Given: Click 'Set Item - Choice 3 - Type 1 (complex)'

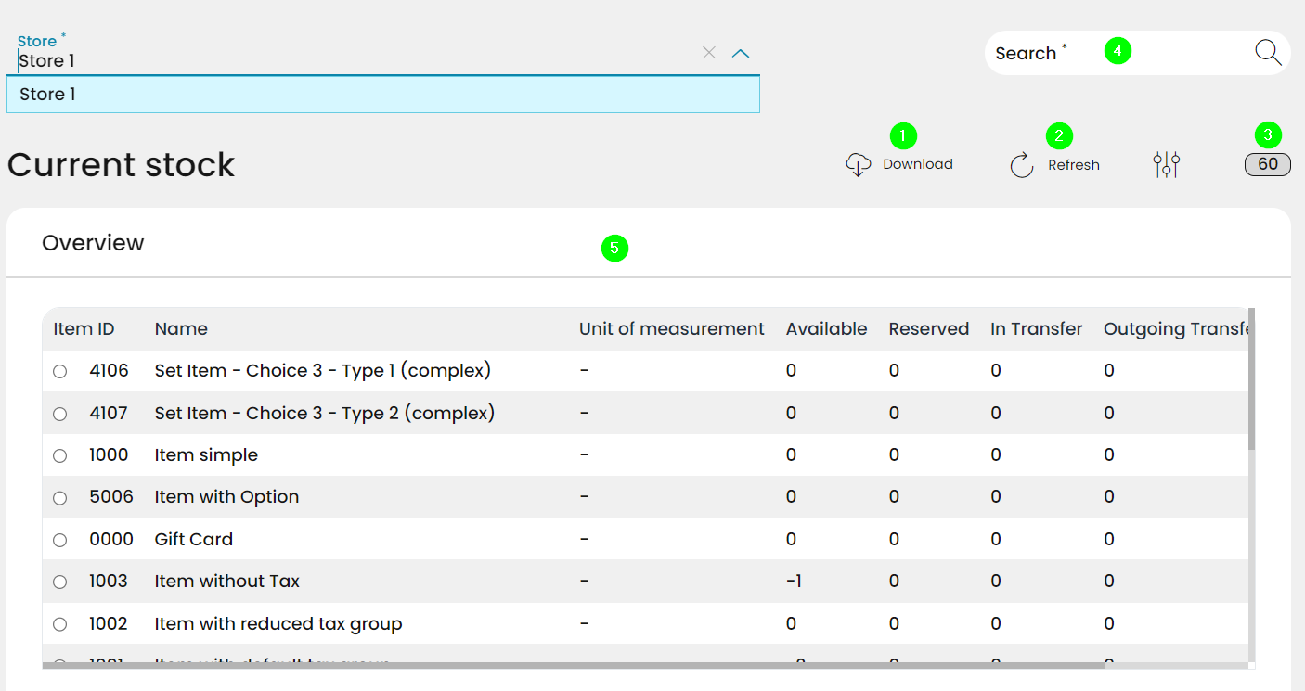Looking at the screenshot, I should (x=323, y=371).
